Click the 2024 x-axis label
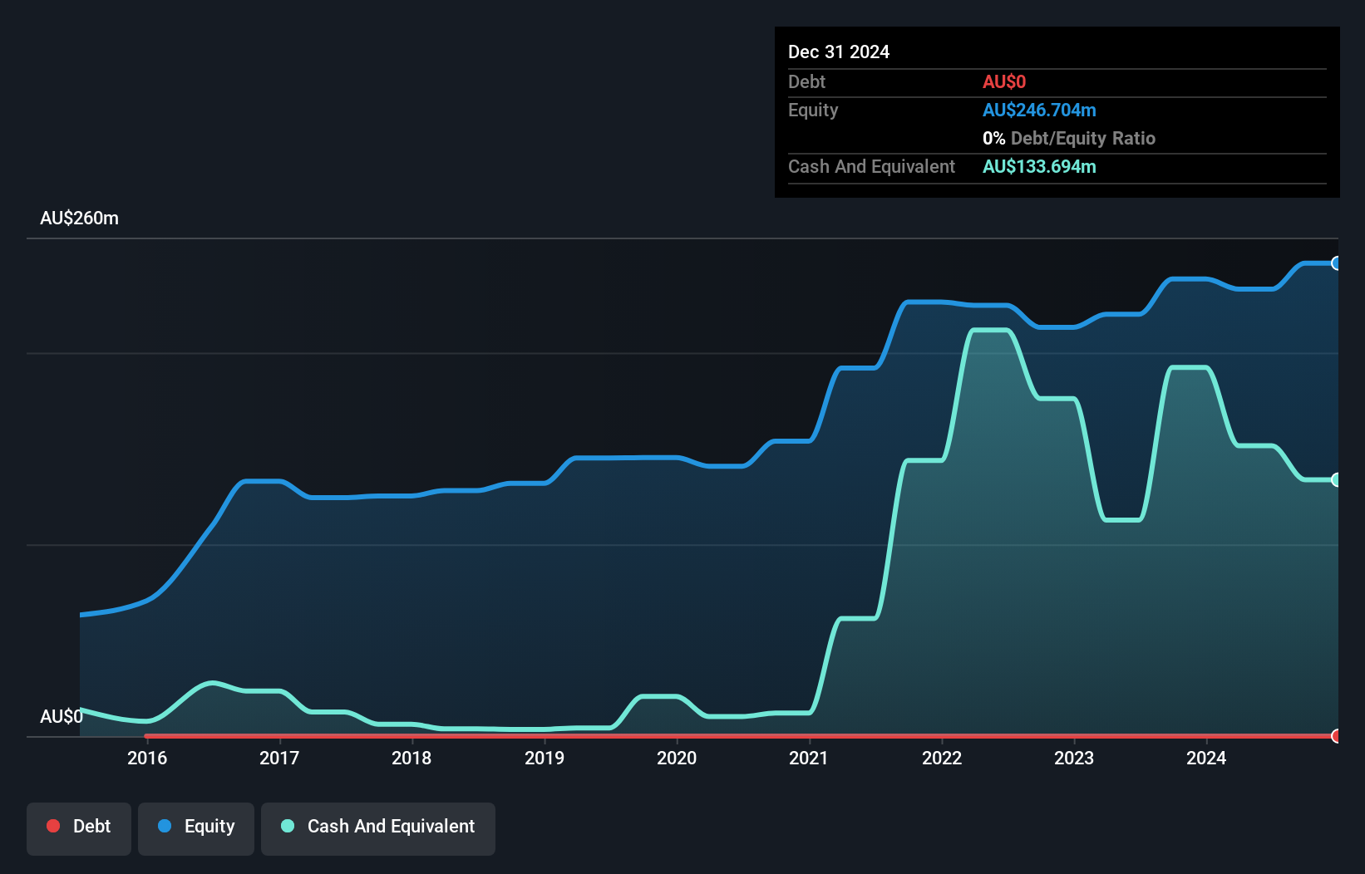Image resolution: width=1365 pixels, height=874 pixels. click(1206, 758)
